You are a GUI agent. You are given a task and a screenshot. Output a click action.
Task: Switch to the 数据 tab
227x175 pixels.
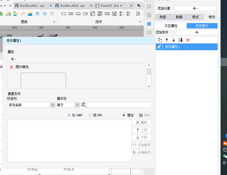[179, 17]
